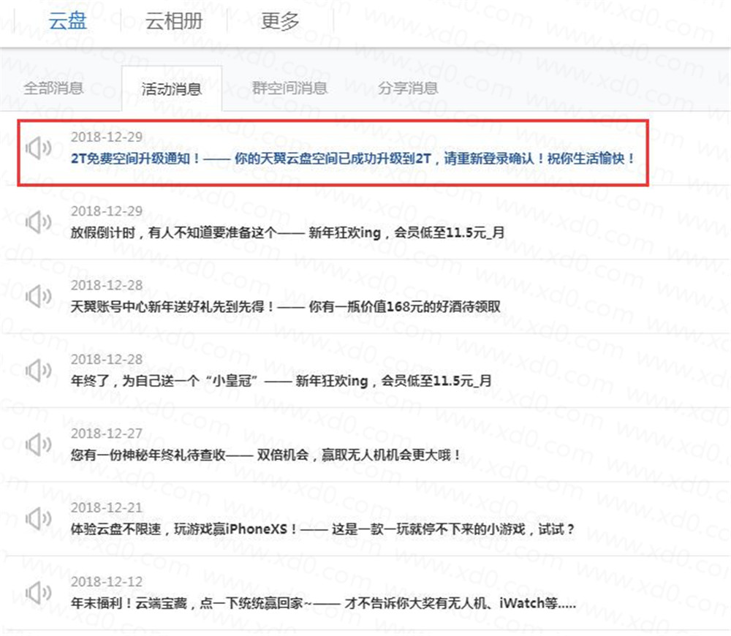Click the 2018-12-27 date text

pos(107,434)
